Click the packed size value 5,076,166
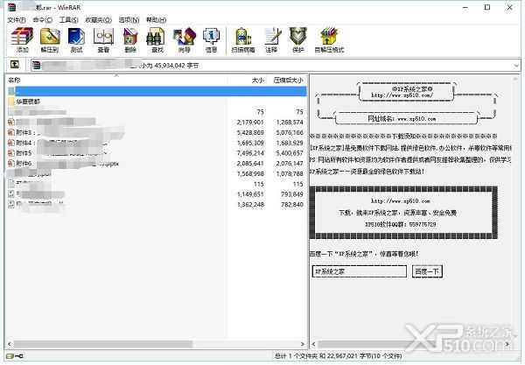Viewport: 525px width, 365px height. [290, 132]
